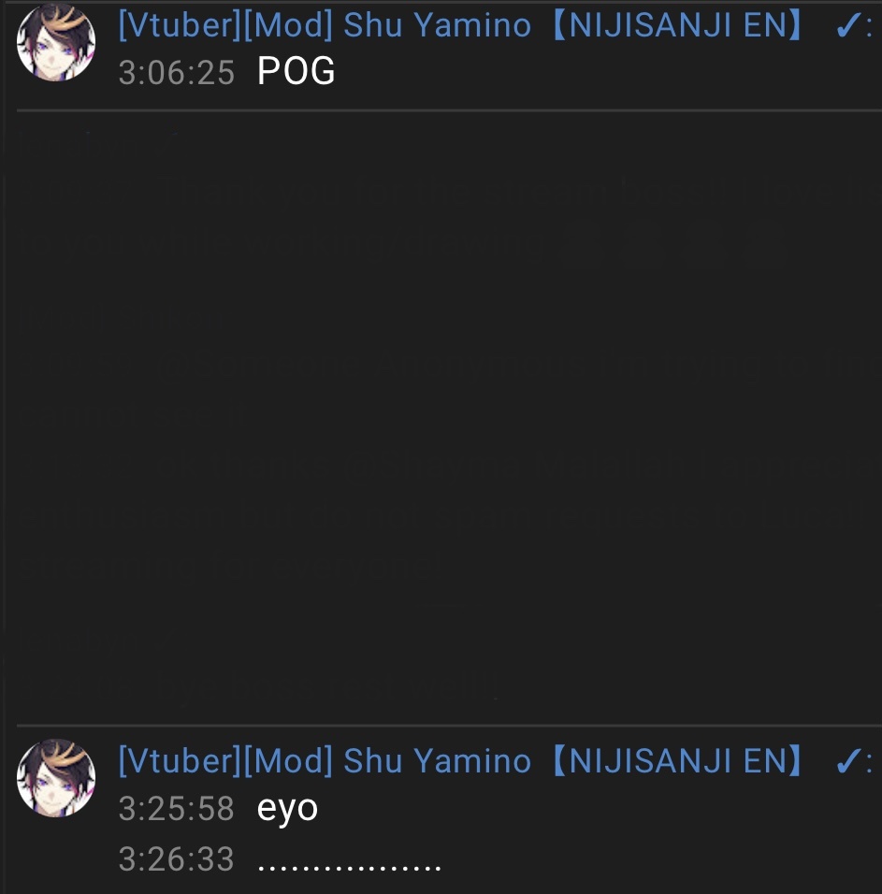The width and height of the screenshot is (882, 894).
Task: Select the Shu Yamino name above POG
Action: pyautogui.click(x=438, y=25)
